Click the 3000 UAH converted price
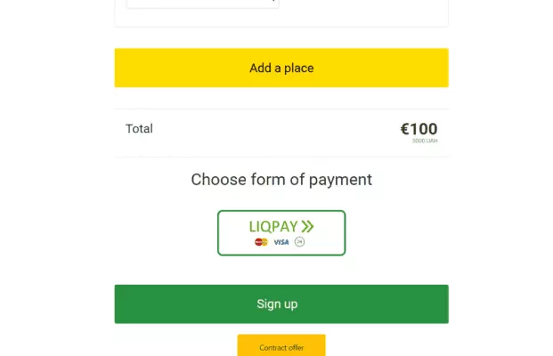This screenshot has height=356, width=553. tap(425, 142)
